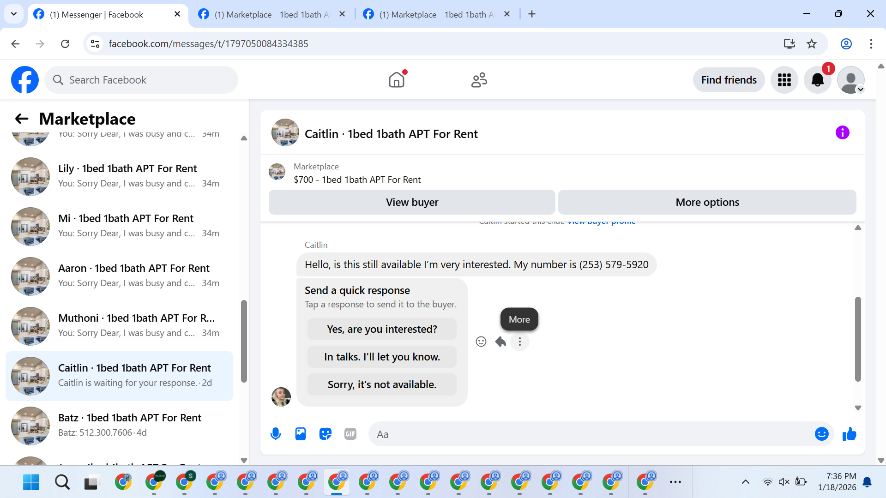This screenshot has width=886, height=498.
Task: Click Caitlin's sender avatar beside message
Action: (x=281, y=397)
